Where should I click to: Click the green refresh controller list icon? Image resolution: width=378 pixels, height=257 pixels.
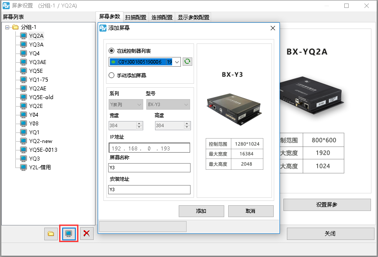187,62
